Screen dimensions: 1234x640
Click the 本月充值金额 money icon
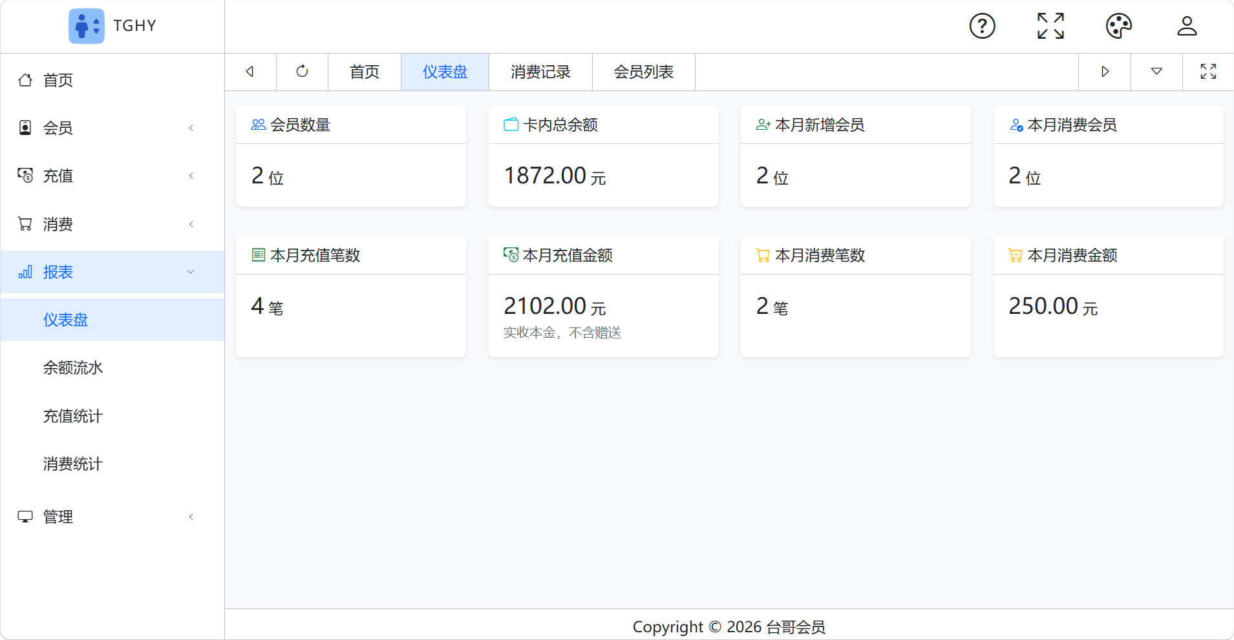coord(511,255)
